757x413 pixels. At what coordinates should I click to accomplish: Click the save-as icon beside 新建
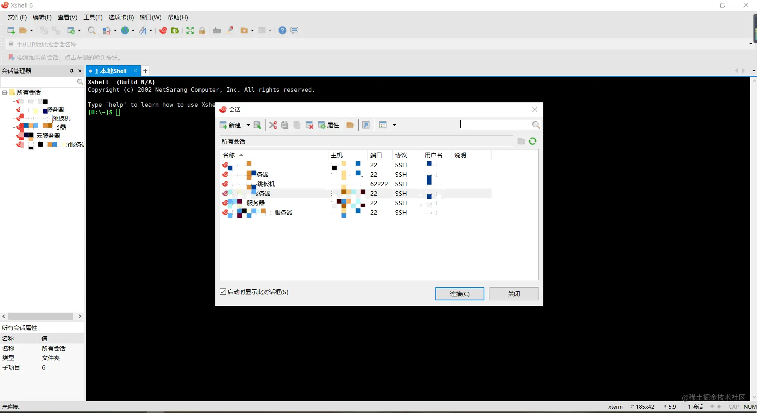tap(257, 125)
